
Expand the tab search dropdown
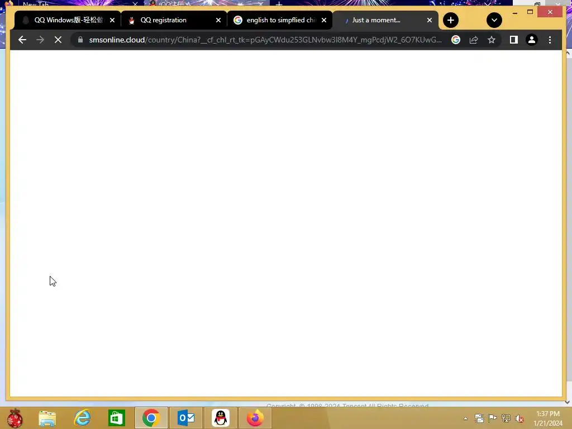pos(494,20)
